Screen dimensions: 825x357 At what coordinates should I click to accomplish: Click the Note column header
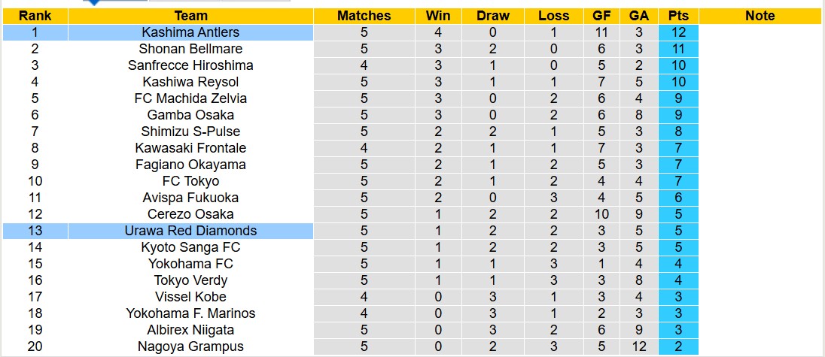[760, 16]
